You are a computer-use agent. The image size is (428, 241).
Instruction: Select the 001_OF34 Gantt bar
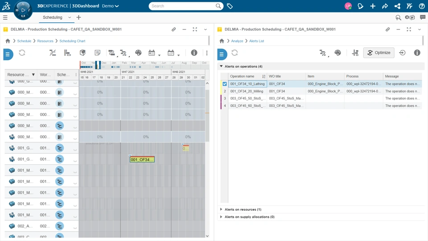[x=142, y=159]
